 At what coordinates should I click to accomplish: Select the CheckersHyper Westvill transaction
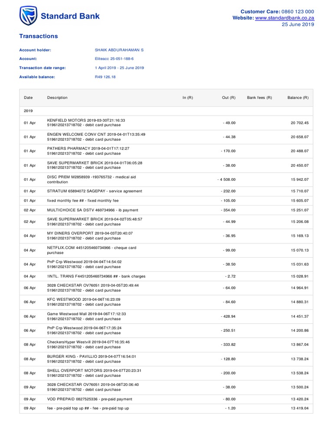pos(166,345)
